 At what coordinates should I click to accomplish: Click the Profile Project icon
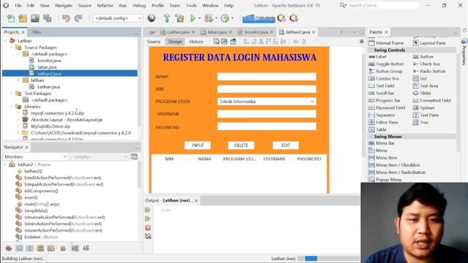tap(224, 18)
